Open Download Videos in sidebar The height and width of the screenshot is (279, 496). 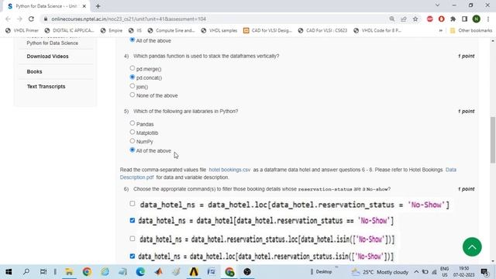coord(47,57)
